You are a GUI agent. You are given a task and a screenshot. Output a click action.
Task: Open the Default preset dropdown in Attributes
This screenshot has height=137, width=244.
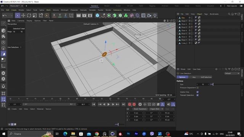[232, 73]
